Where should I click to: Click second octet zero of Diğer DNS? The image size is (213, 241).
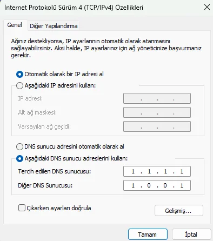click(149, 185)
